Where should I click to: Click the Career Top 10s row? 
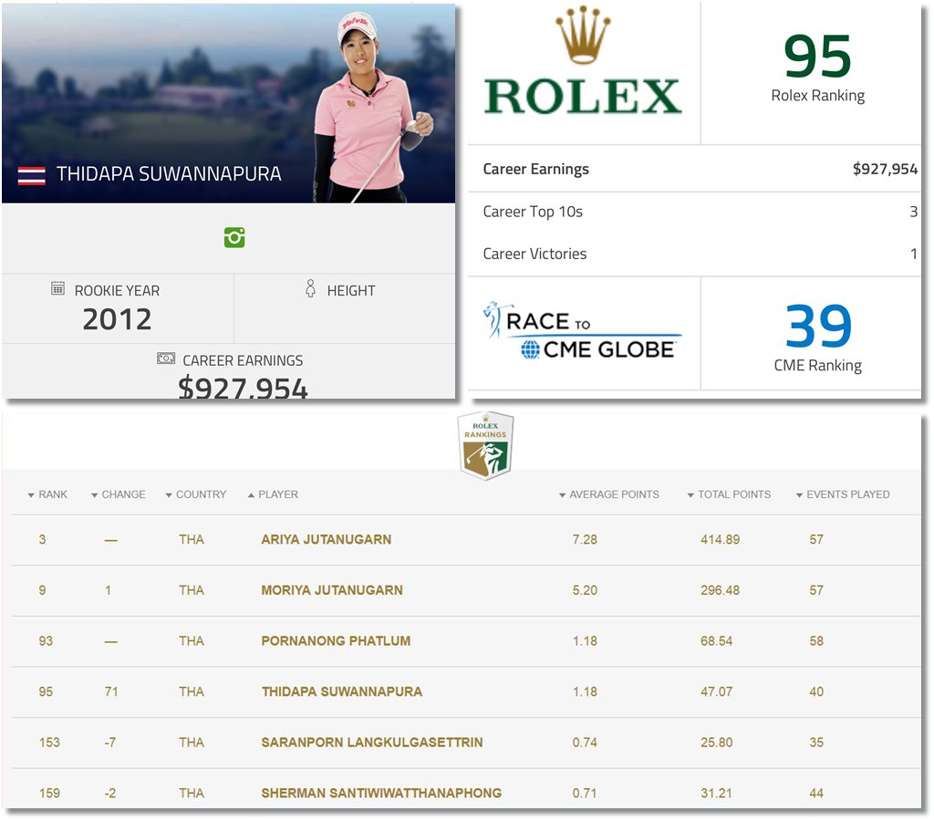[694, 213]
